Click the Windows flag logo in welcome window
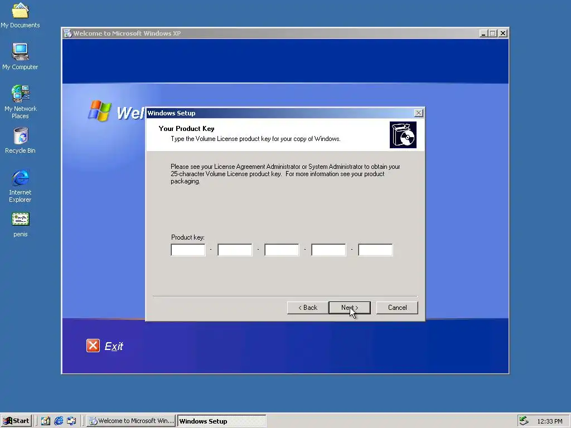 click(x=99, y=111)
